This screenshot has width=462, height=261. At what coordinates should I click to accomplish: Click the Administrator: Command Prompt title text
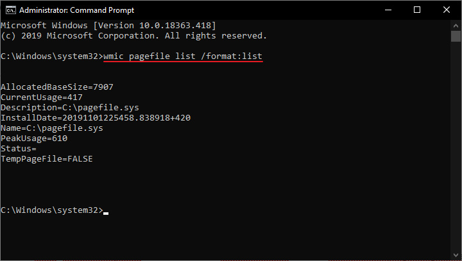76,10
